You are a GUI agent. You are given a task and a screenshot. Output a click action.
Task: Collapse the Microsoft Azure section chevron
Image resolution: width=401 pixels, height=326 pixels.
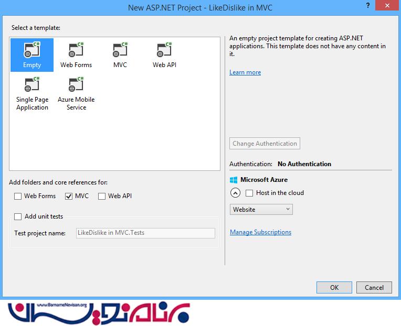235,193
